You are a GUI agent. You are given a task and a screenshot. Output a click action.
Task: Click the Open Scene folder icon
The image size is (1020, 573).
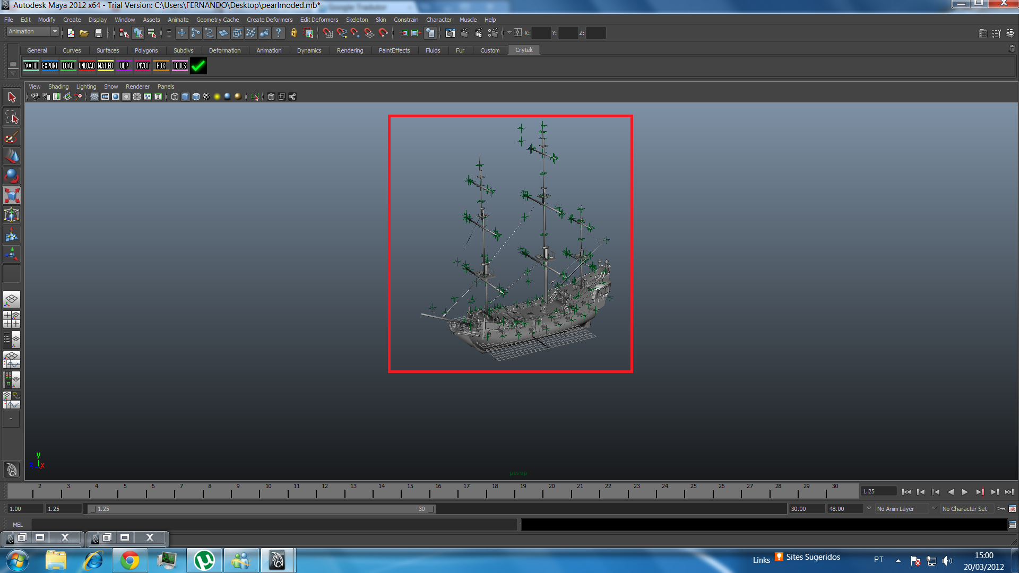coord(84,33)
